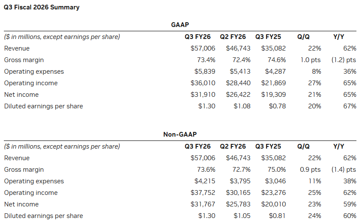Screen dimensions: 362x224
Task: Click Non-GAAP operating income value $37,752
Action: tap(203, 193)
